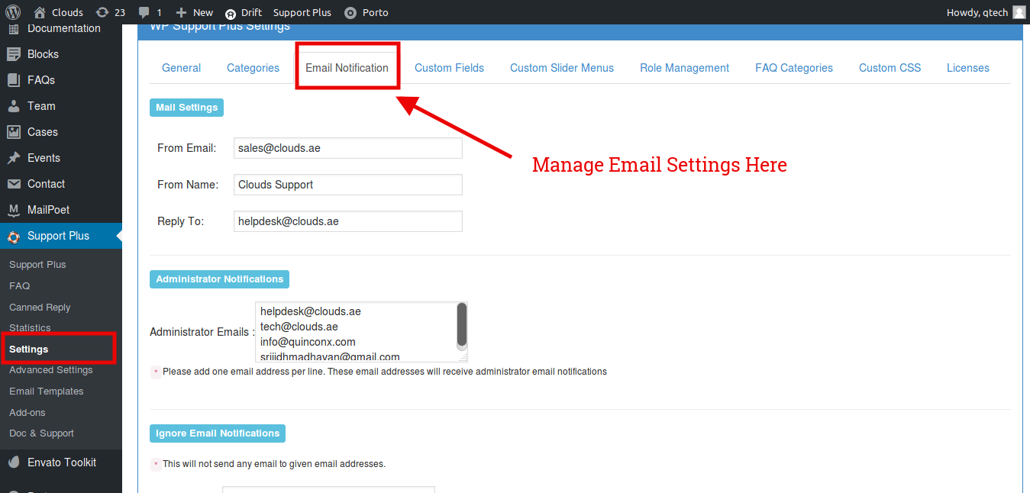
Task: Open Doc & Support submenu link
Action: [42, 433]
